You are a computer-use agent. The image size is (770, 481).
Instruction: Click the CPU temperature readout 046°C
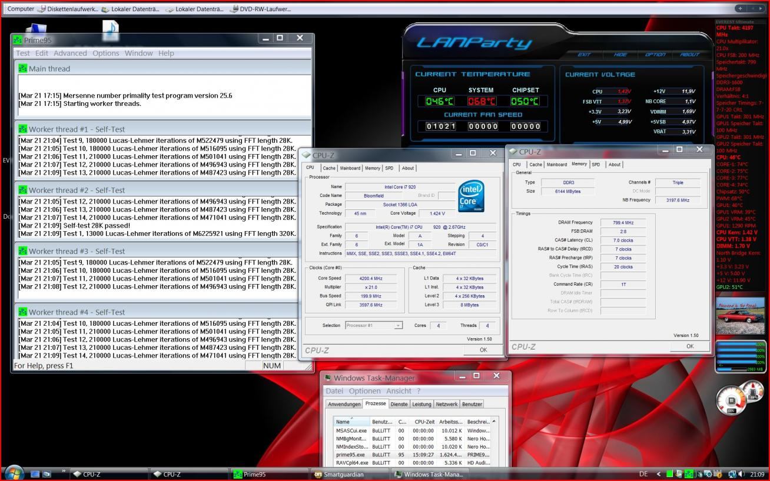tap(440, 101)
